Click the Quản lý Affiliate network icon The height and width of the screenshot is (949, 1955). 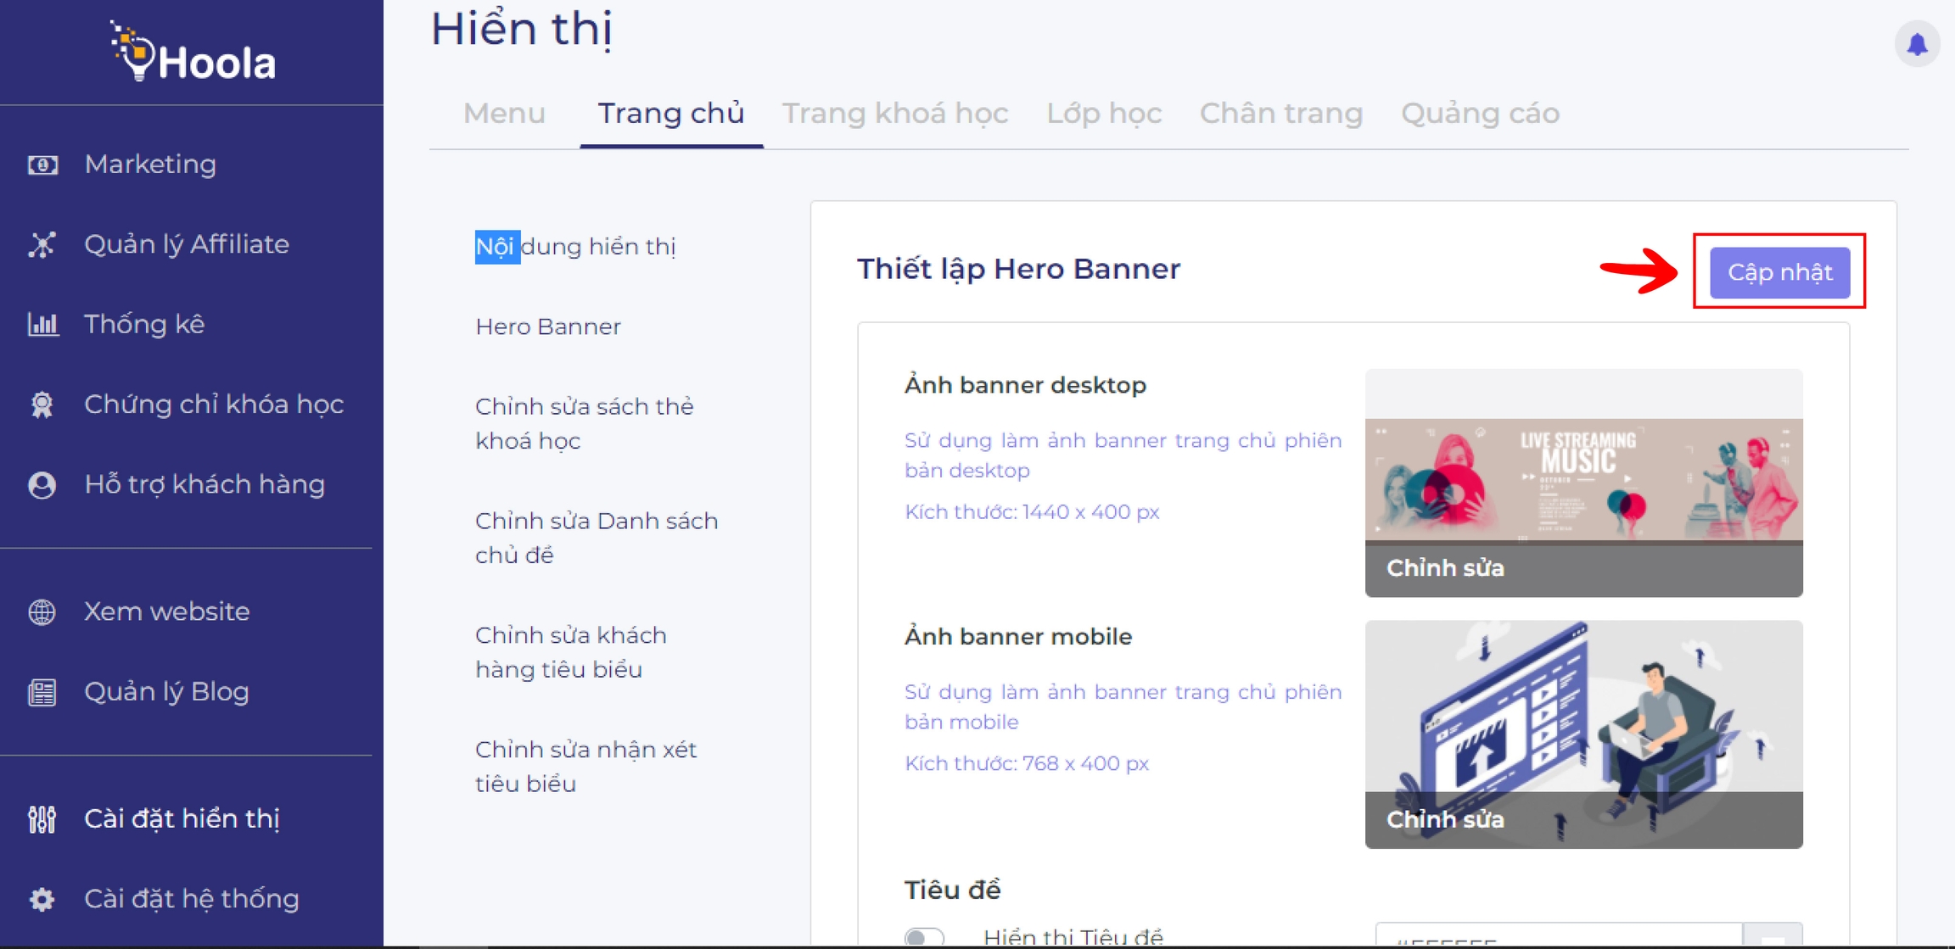point(42,245)
